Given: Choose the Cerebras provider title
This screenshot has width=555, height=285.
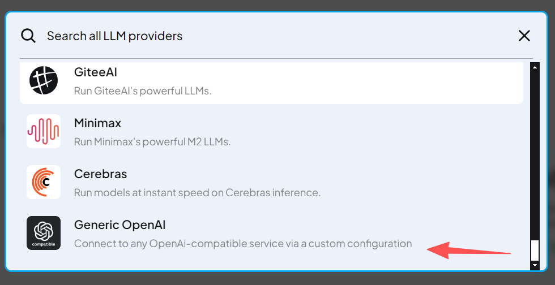Looking at the screenshot, I should coord(101,174).
